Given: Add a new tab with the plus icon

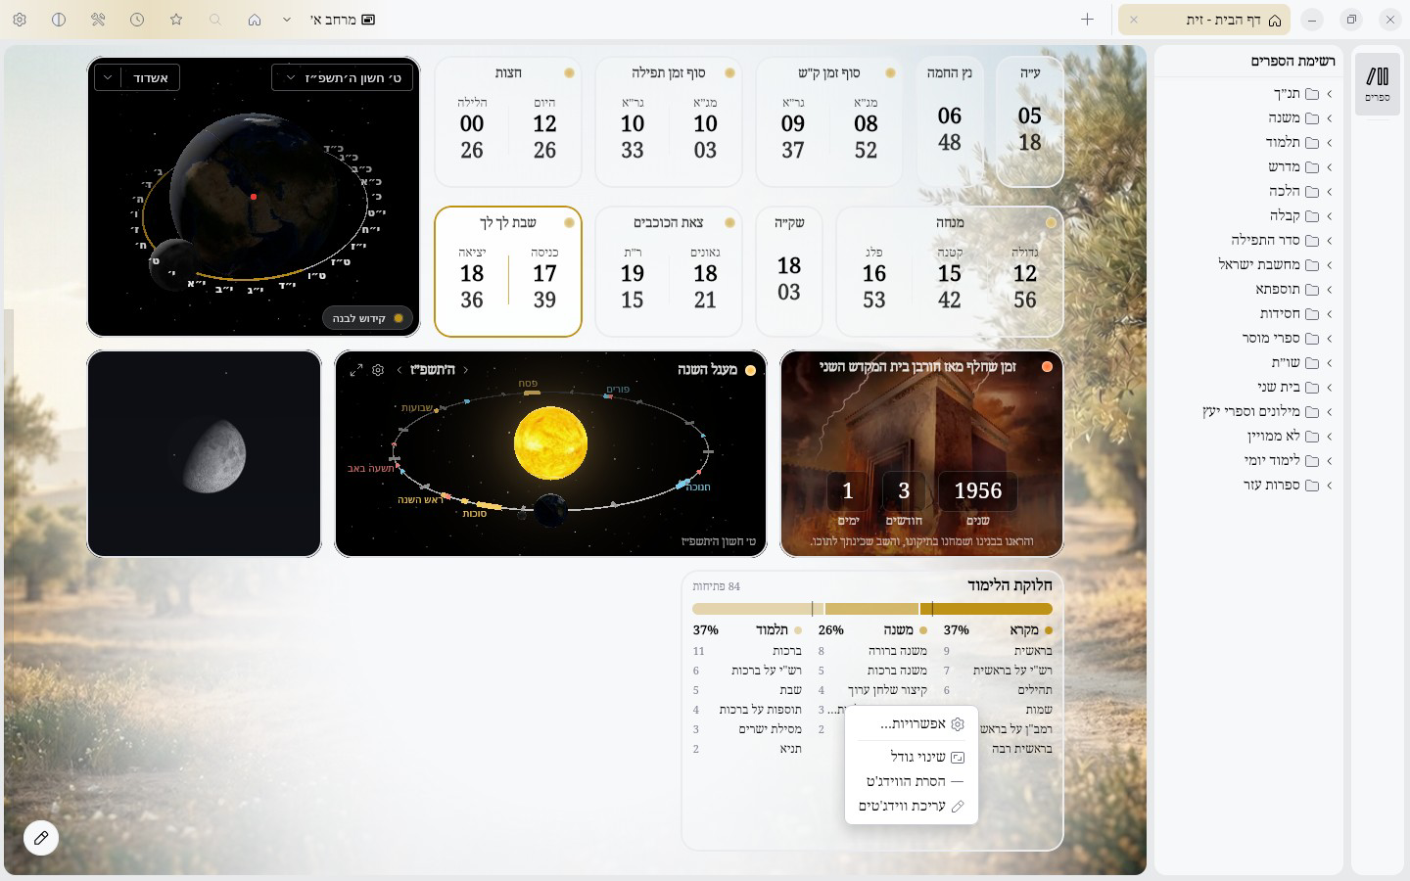Looking at the screenshot, I should point(1087,20).
